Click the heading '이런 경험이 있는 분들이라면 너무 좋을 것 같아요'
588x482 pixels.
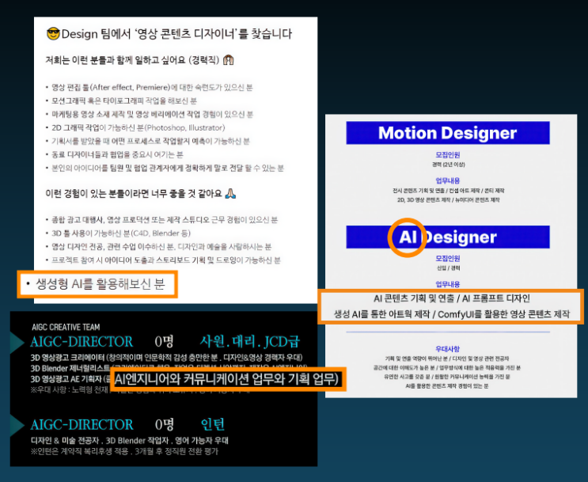(134, 194)
